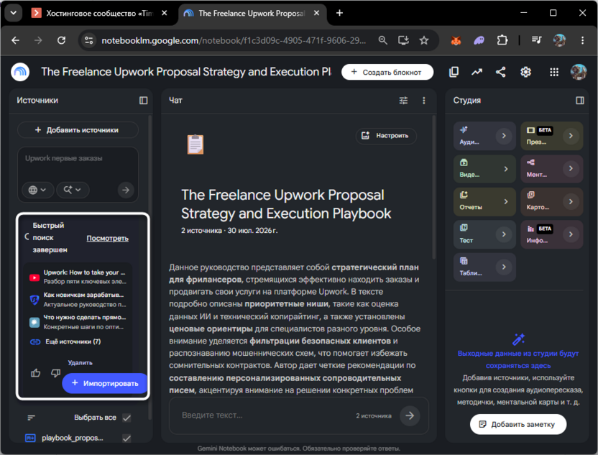Image resolution: width=598 pixels, height=455 pixels.
Task: Open the chat three-dot menu
Action: (x=424, y=101)
